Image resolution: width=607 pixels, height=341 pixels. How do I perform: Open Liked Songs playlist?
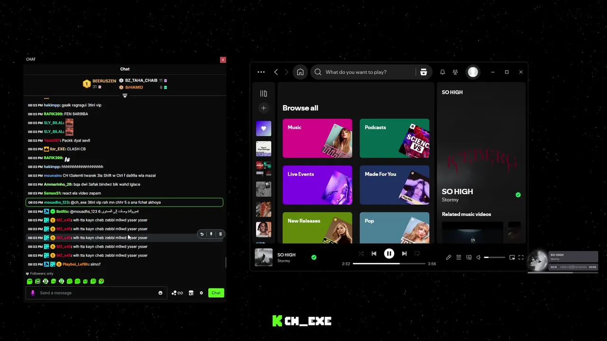coord(264,128)
